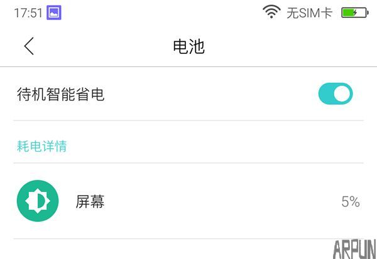Tap the back arrow icon
This screenshot has height=259, width=377.
pos(29,46)
